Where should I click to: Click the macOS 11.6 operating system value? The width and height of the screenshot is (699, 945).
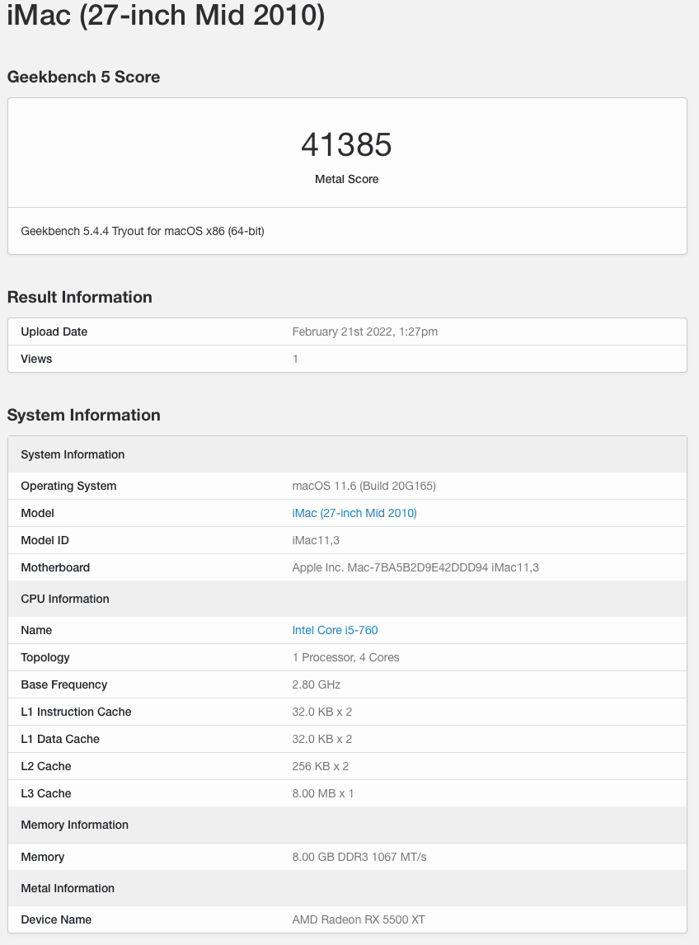[x=364, y=486]
